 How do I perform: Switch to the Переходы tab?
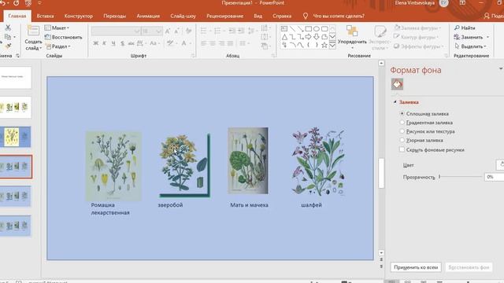pos(115,16)
